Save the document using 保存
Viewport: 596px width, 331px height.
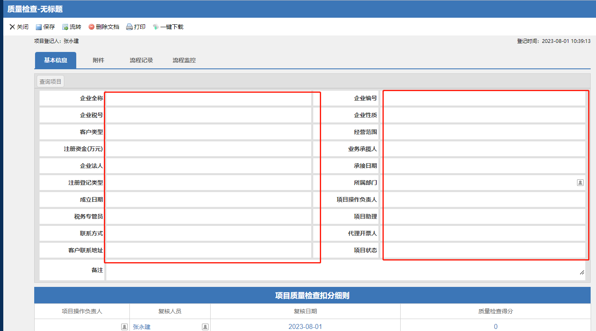coord(45,27)
